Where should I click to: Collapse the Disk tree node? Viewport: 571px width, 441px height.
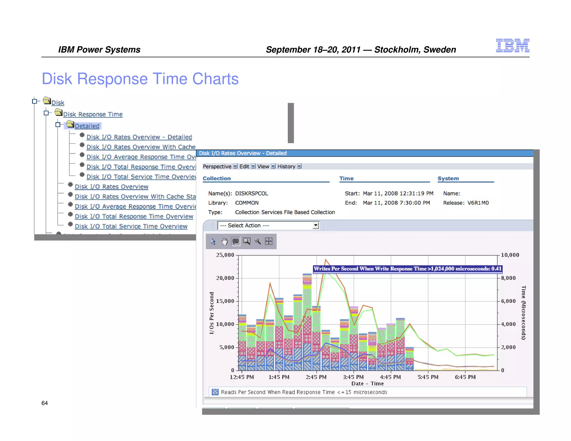tap(35, 101)
